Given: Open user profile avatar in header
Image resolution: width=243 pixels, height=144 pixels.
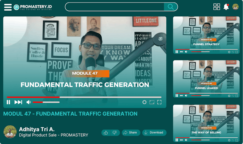Looking at the screenshot, I should (235, 7).
